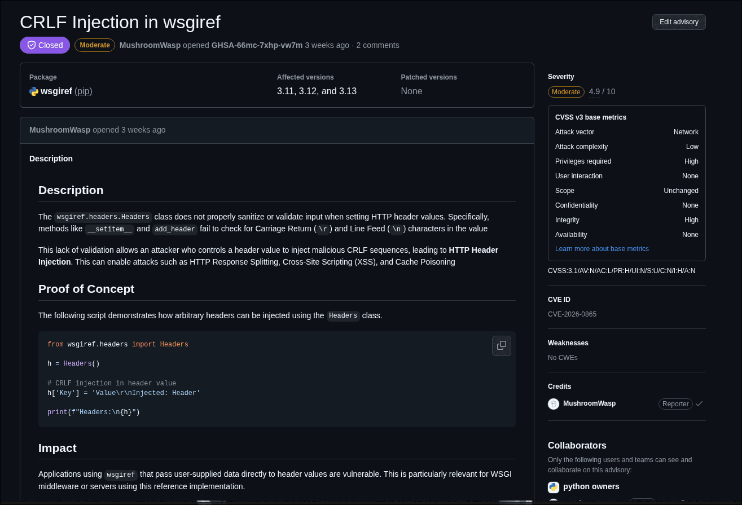Click the Closed status badge
Screen dimensions: 742x505
pyautogui.click(x=45, y=45)
